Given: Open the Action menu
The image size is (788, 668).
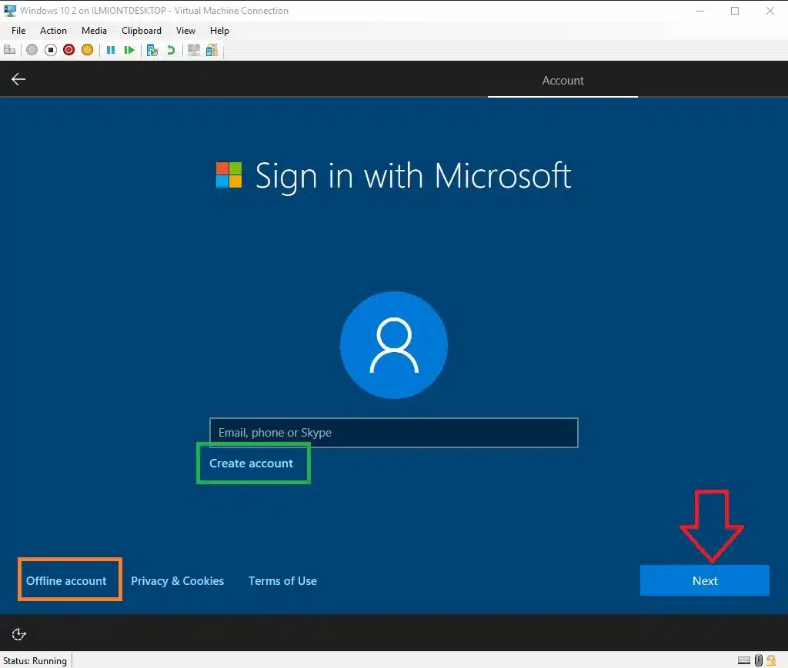Looking at the screenshot, I should click(x=53, y=31).
